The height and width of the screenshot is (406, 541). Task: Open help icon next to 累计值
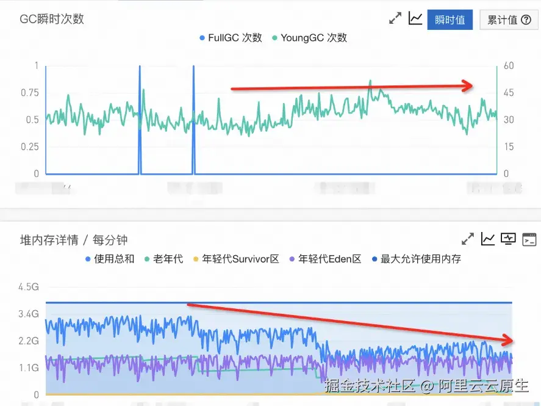[526, 20]
